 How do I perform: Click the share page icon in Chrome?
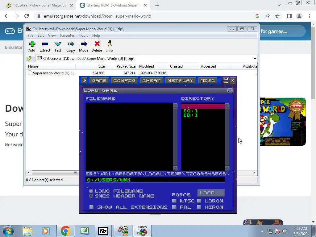pyautogui.click(x=267, y=16)
